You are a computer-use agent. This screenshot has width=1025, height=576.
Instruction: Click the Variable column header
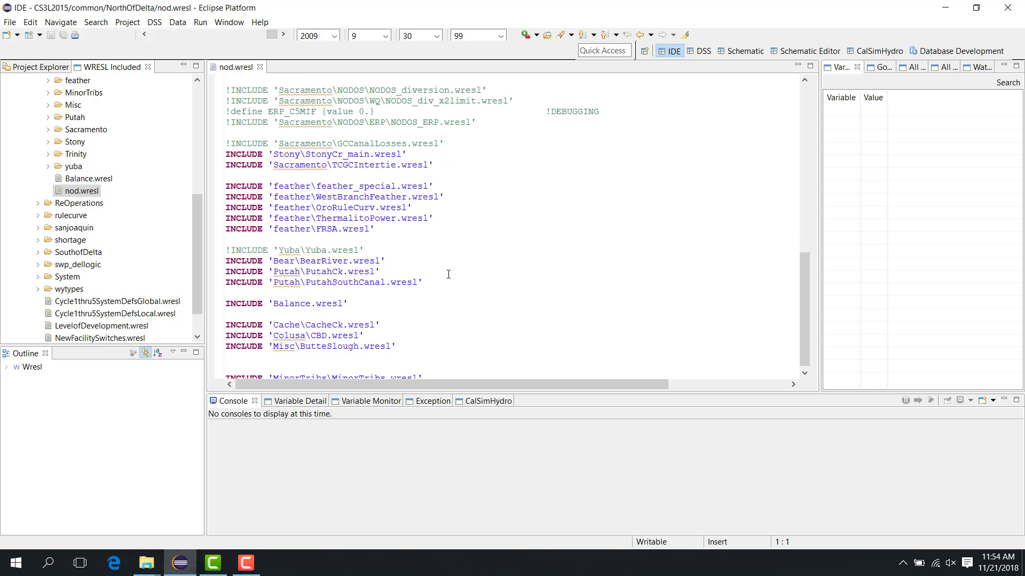(841, 98)
